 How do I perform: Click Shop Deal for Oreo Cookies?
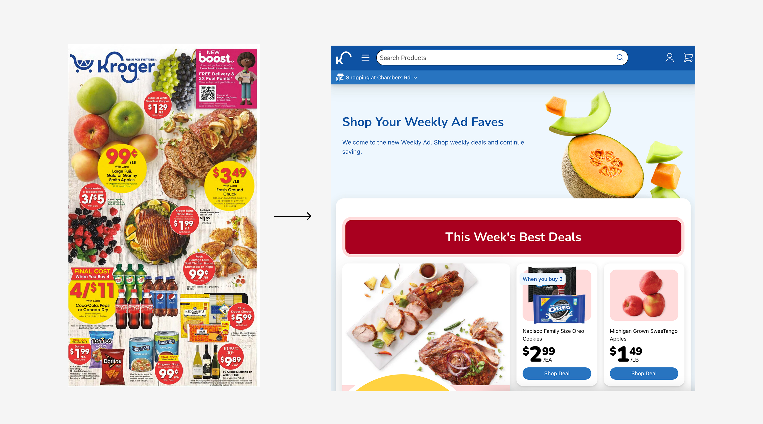(x=556, y=373)
